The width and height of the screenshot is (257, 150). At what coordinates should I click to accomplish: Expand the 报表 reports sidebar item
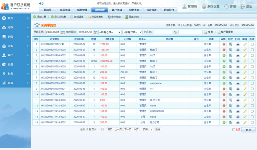click(x=15, y=83)
